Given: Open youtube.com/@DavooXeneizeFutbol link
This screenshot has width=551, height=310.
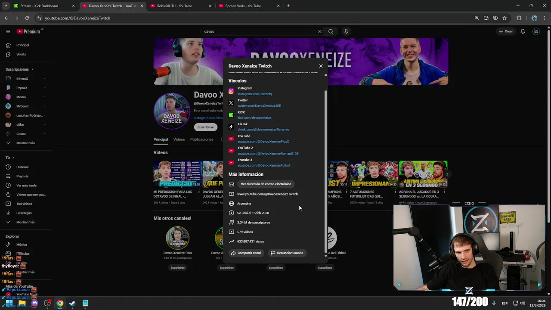Looking at the screenshot, I should 263,165.
